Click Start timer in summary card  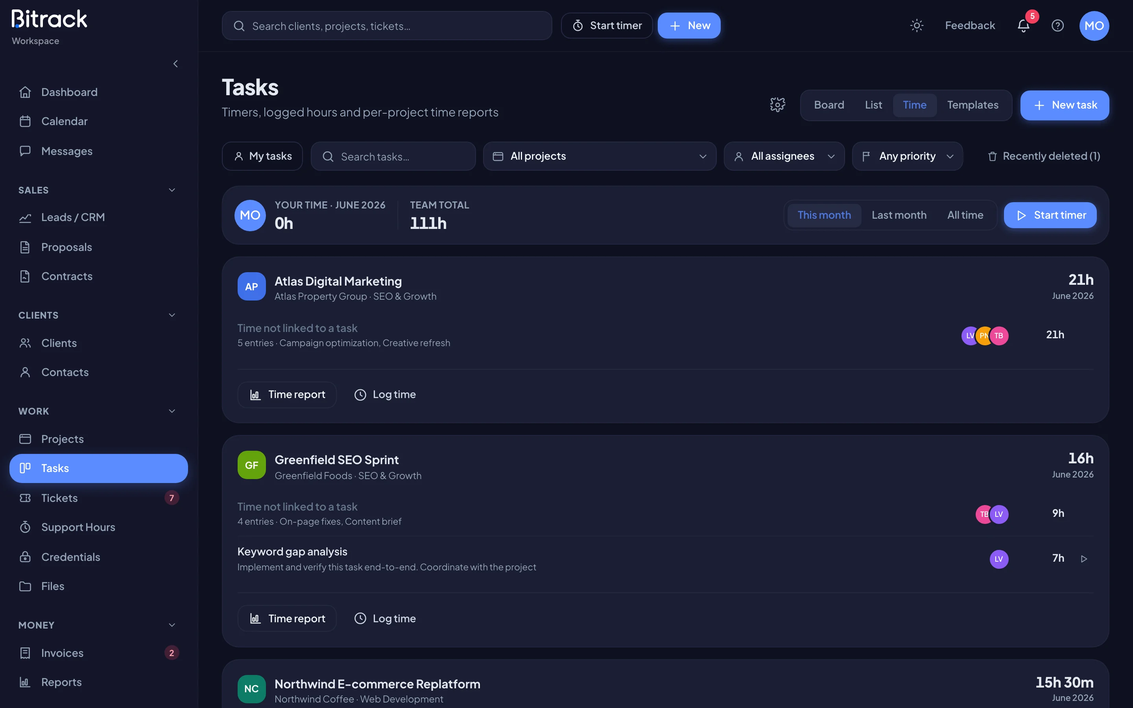[x=1050, y=215]
